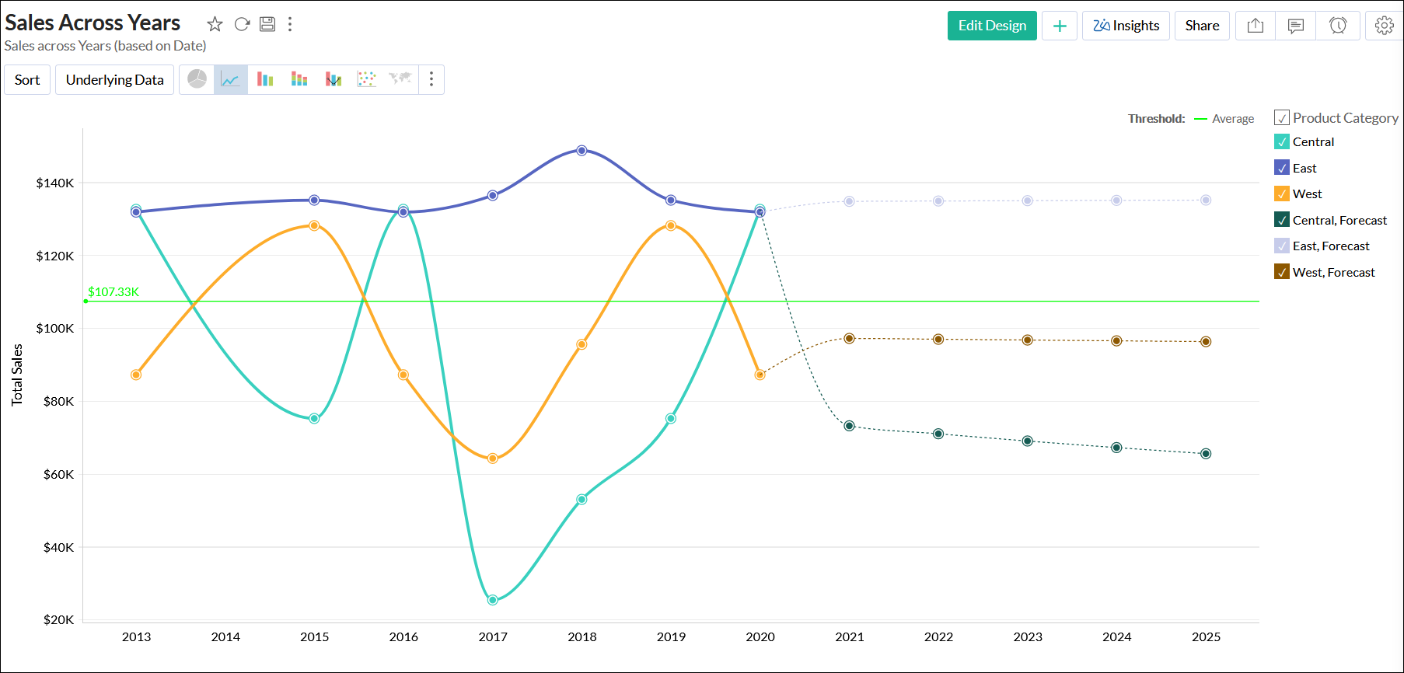The image size is (1404, 673).
Task: Toggle the West, Forecast series checkbox
Action: pyautogui.click(x=1282, y=272)
